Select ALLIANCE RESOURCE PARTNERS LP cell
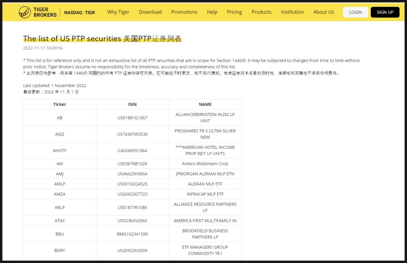Viewport: 407px width, 263px height. click(x=205, y=208)
